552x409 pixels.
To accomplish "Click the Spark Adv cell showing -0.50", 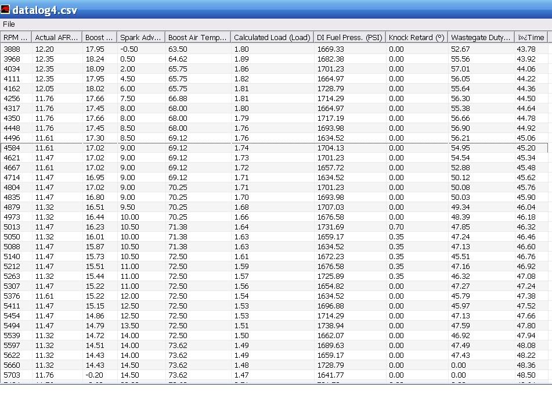I will click(x=129, y=49).
